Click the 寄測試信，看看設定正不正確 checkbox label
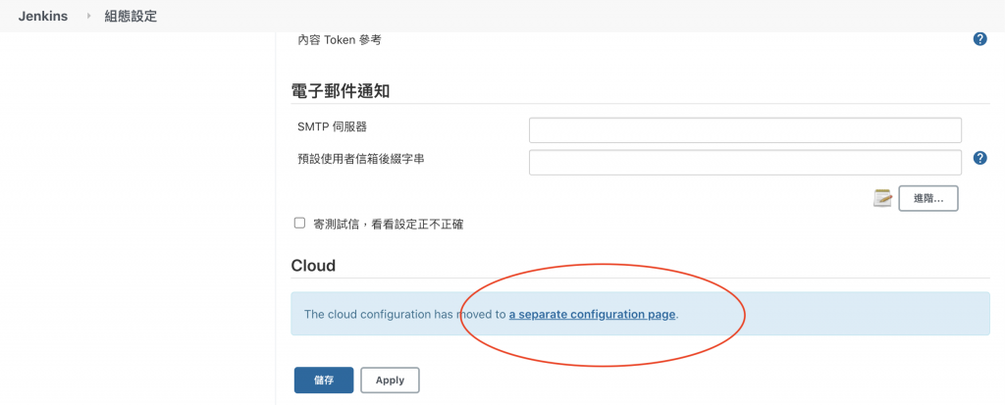Image resolution: width=1005 pixels, height=405 pixels. [388, 225]
